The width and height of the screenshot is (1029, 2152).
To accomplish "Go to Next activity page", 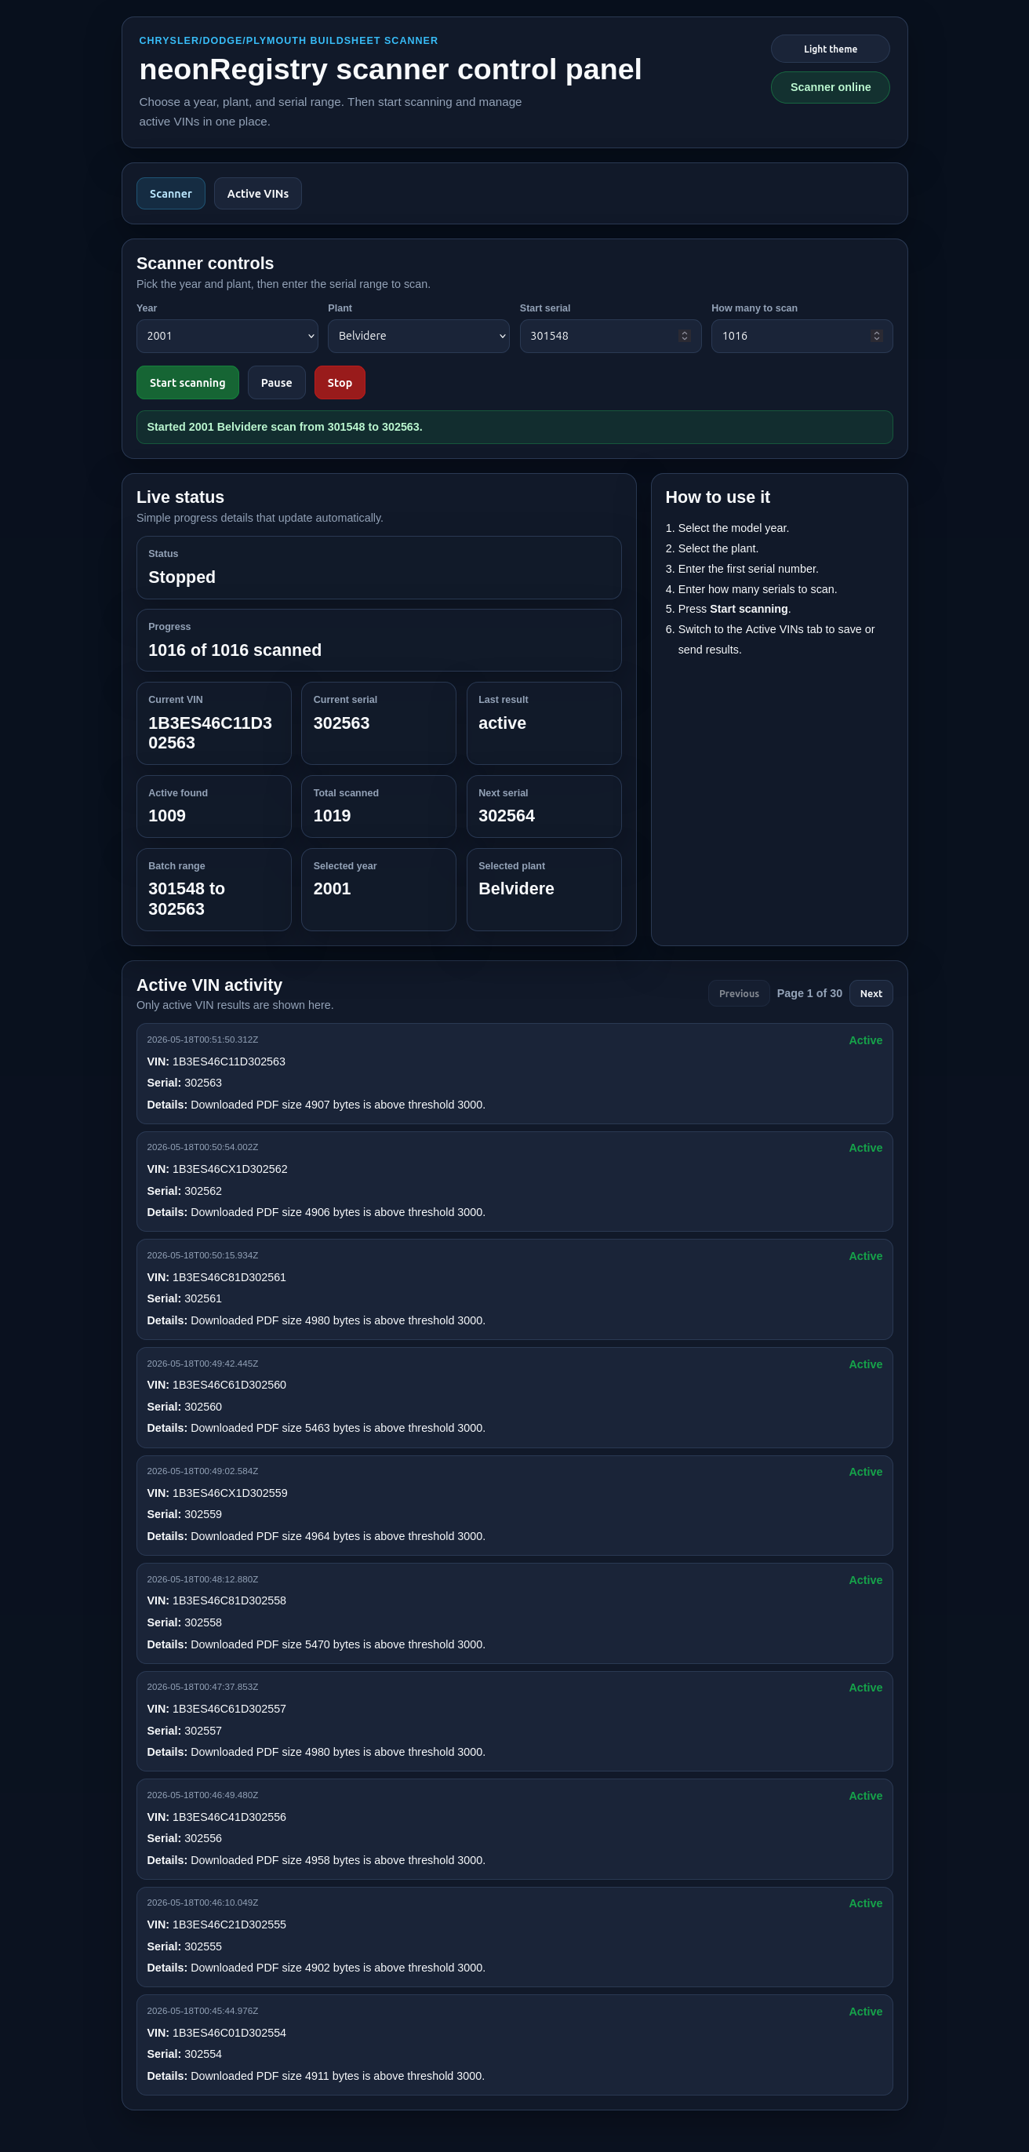I will click(x=871, y=993).
